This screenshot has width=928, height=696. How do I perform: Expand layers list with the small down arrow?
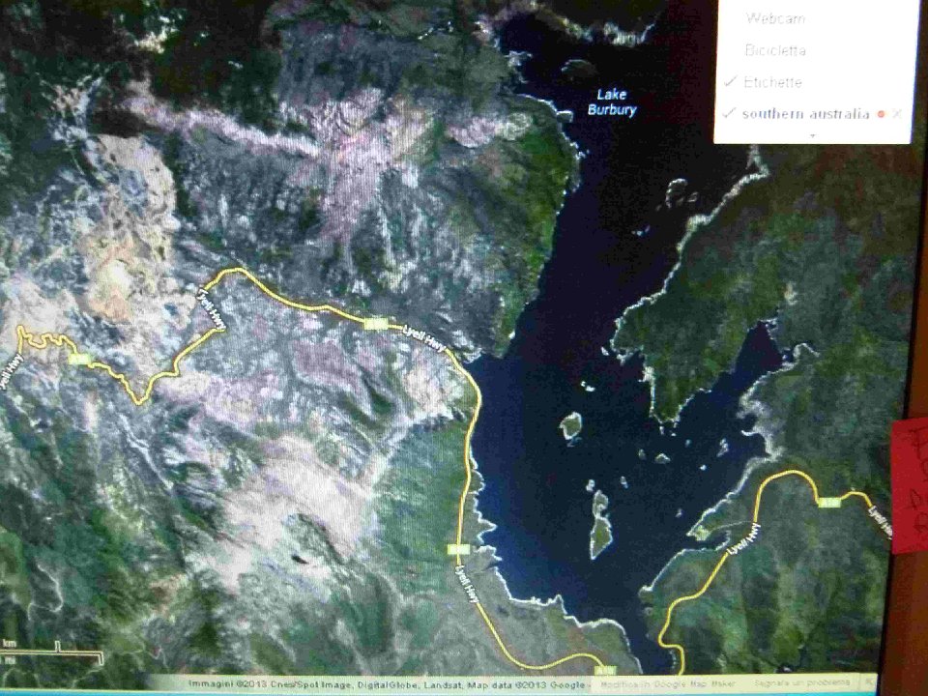tap(812, 136)
